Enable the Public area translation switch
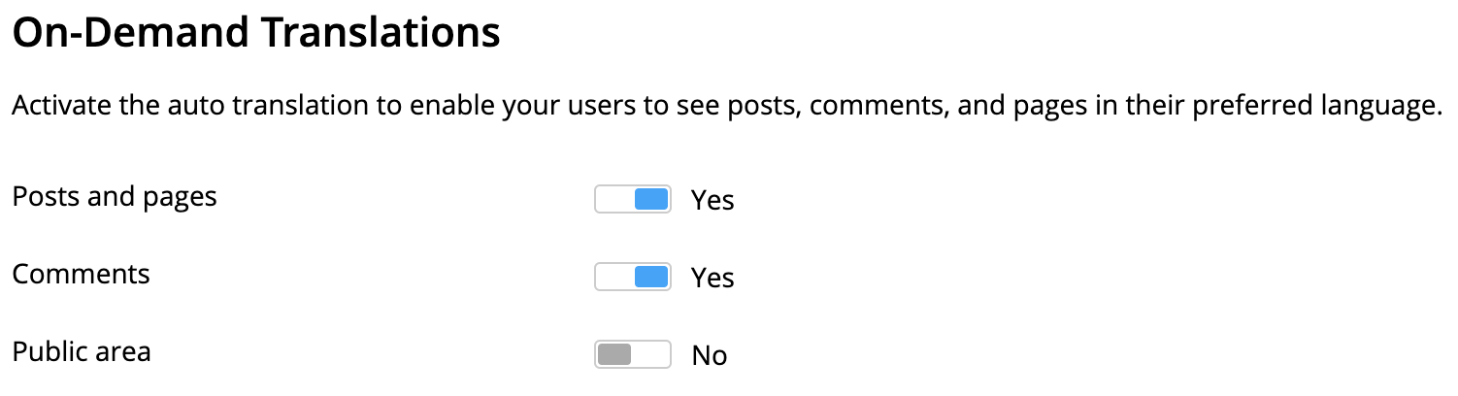Image resolution: width=1458 pixels, height=396 pixels. [632, 354]
